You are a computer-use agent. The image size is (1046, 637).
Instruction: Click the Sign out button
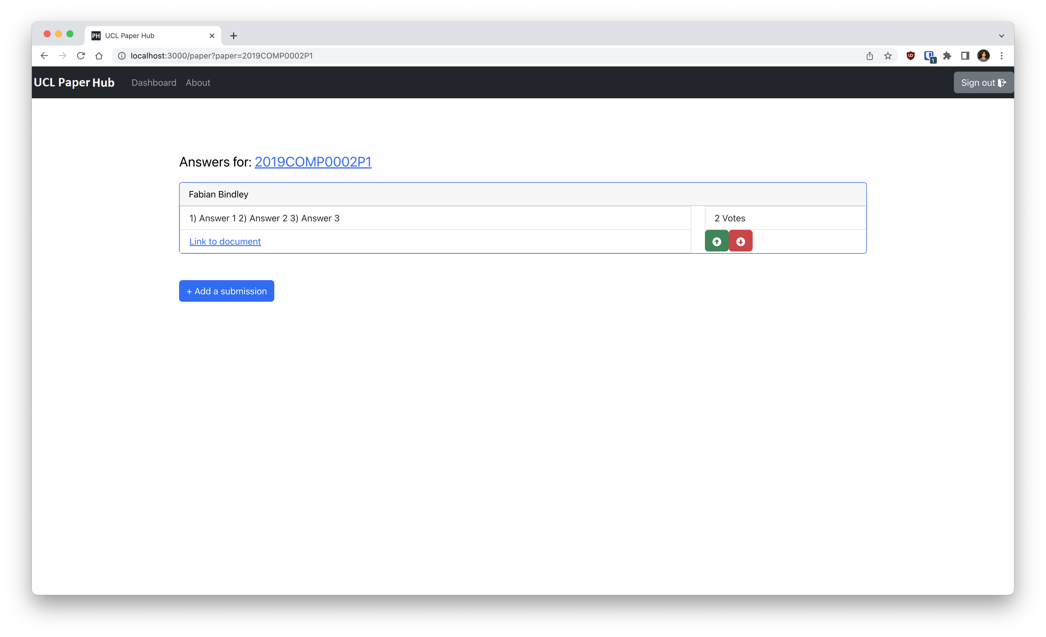tap(983, 83)
